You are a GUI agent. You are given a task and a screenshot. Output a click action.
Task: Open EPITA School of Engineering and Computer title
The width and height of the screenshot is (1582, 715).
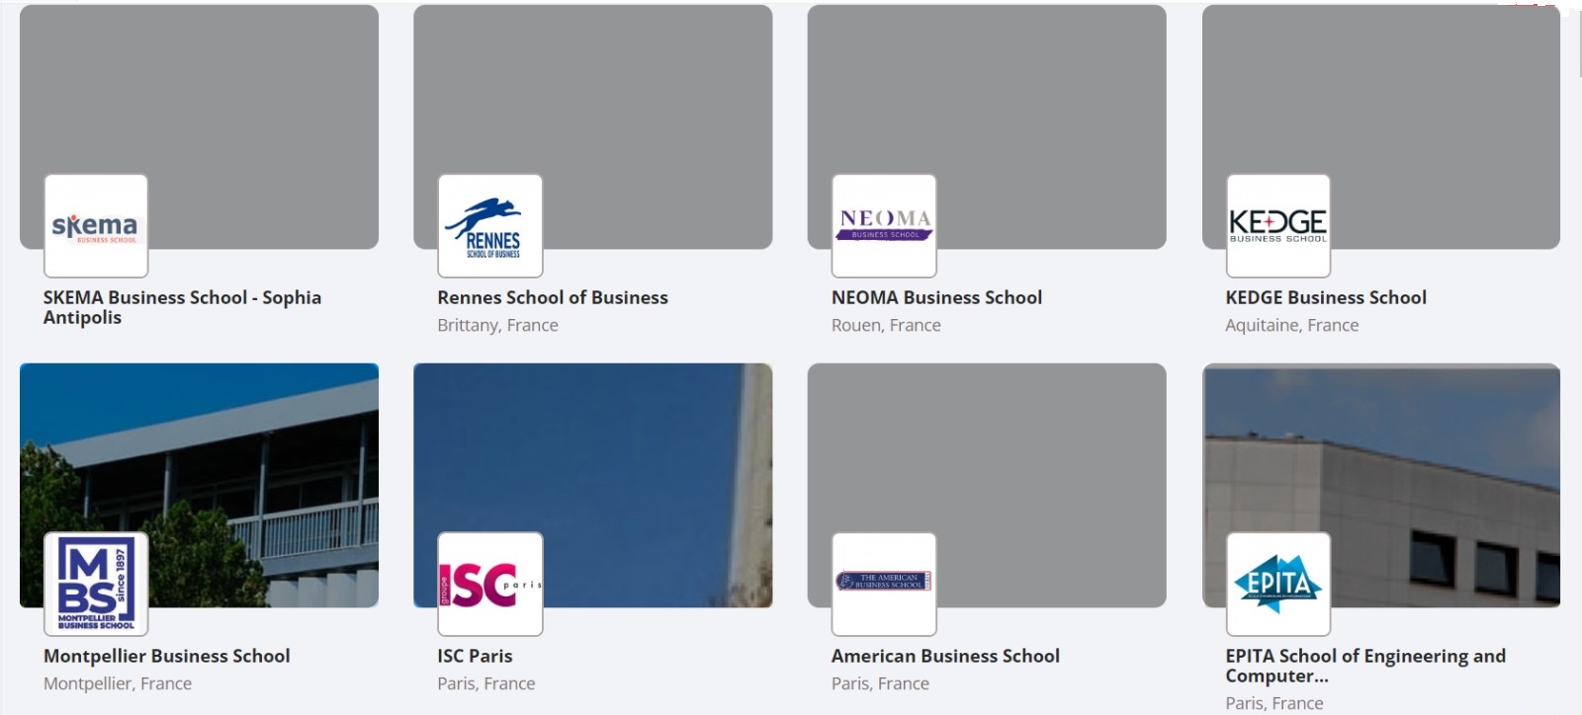[x=1365, y=666]
